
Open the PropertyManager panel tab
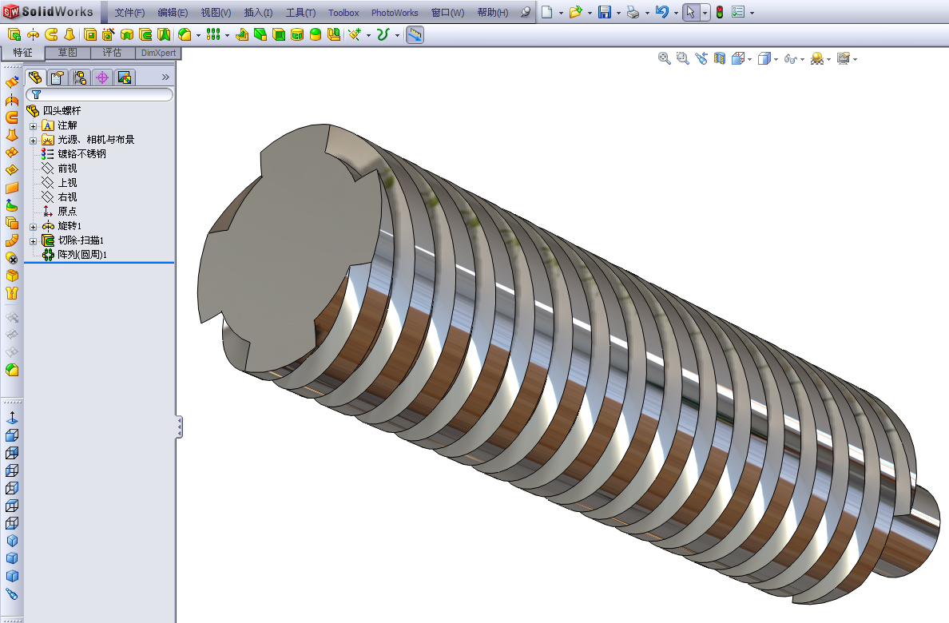[58, 77]
